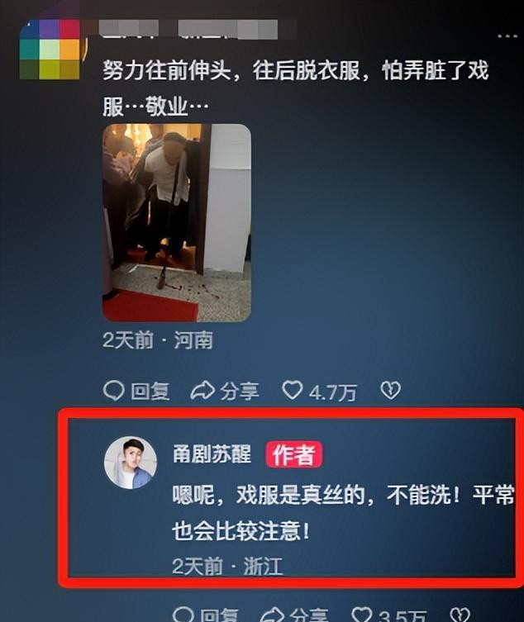Select the author's reply text about 真丝 costume
The image size is (524, 622).
point(344,512)
